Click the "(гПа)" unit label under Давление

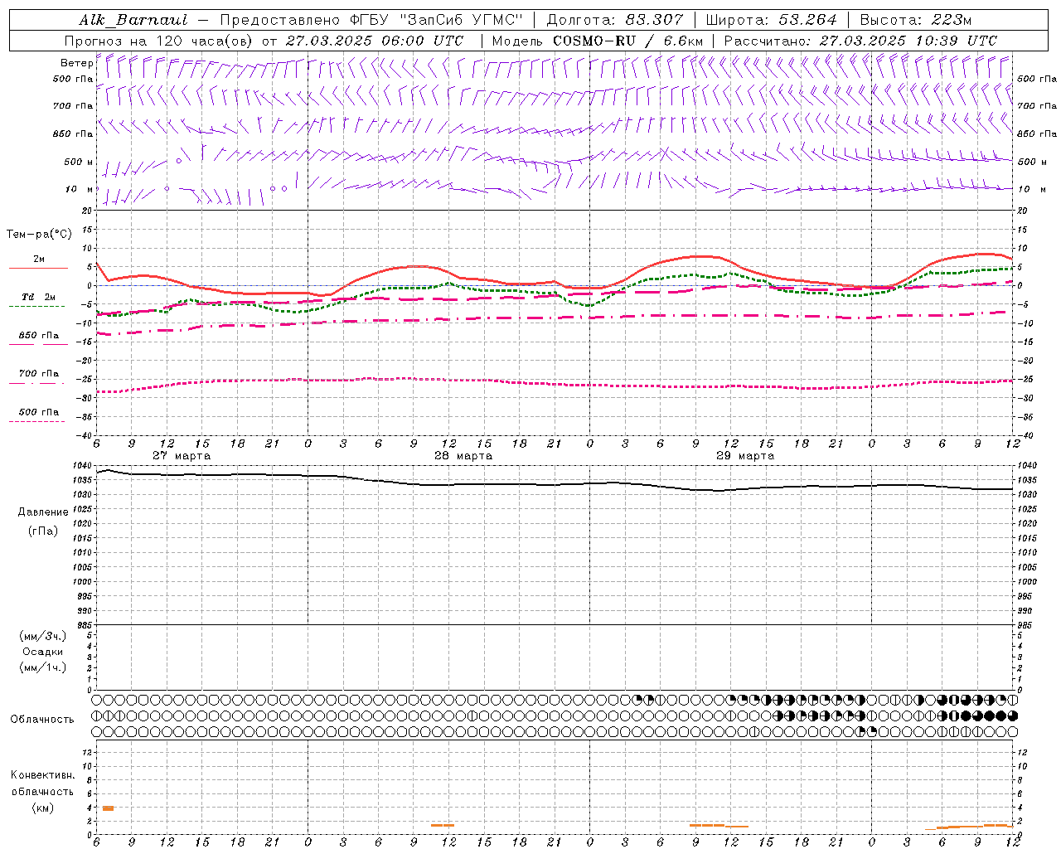click(x=43, y=531)
